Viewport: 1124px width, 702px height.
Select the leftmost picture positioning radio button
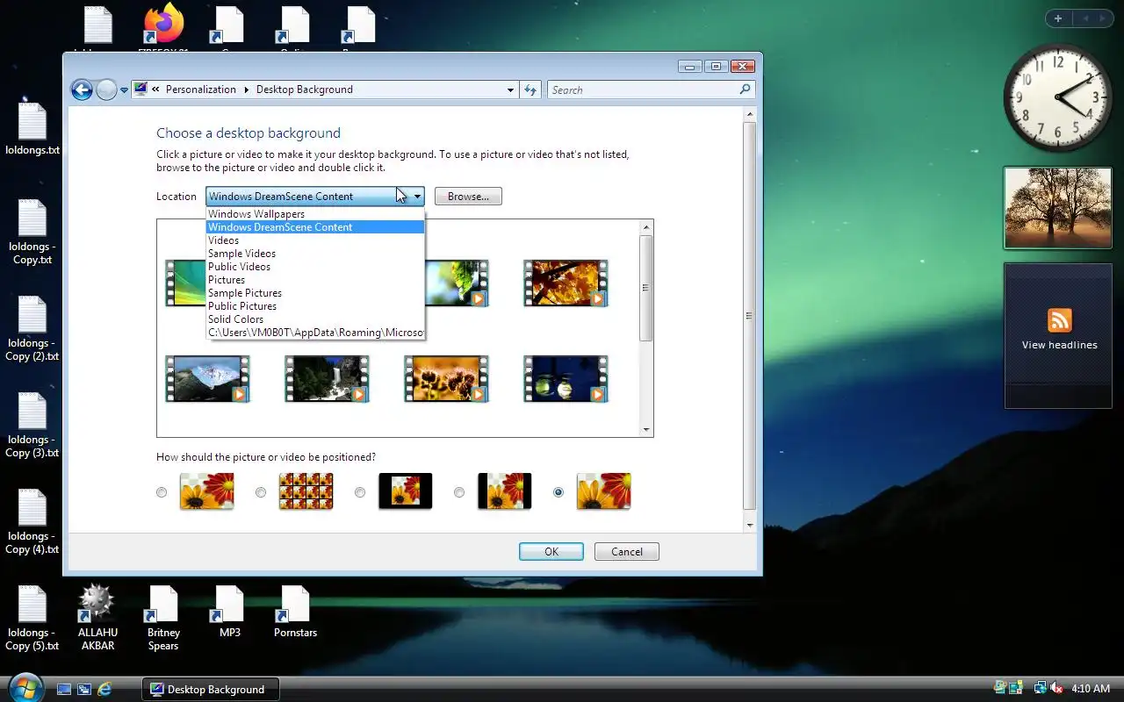coord(162,492)
